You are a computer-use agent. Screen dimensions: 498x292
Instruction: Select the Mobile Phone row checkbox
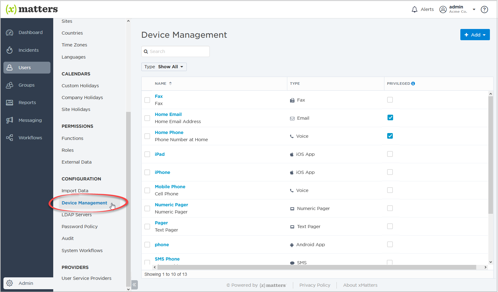(x=147, y=190)
